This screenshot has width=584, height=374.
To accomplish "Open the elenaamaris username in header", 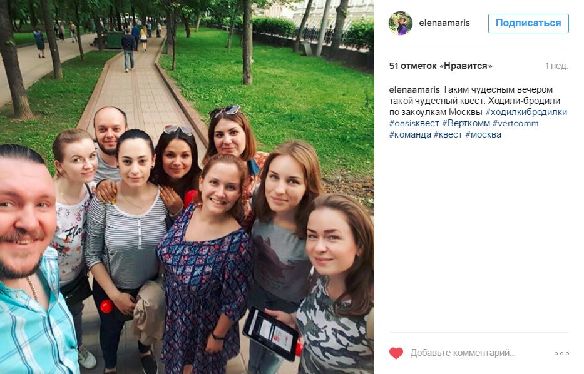I will pos(444,23).
